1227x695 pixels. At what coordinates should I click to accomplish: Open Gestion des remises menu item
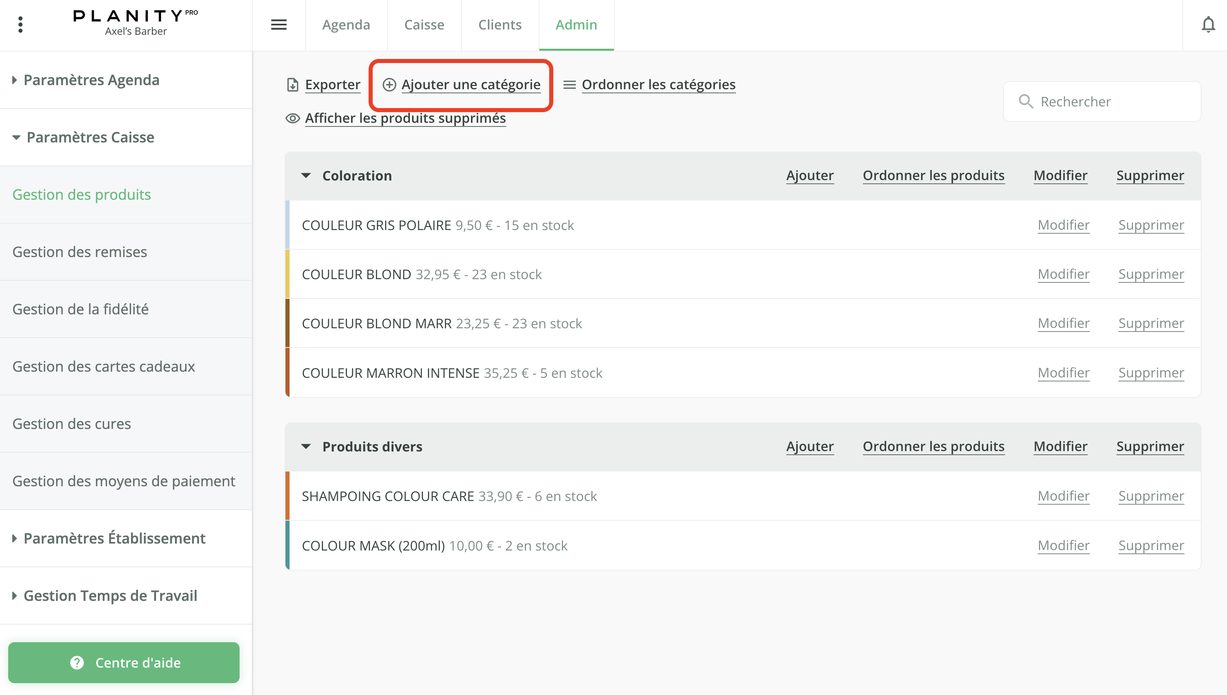pyautogui.click(x=80, y=252)
